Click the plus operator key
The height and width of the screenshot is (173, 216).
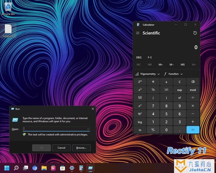click(193, 122)
